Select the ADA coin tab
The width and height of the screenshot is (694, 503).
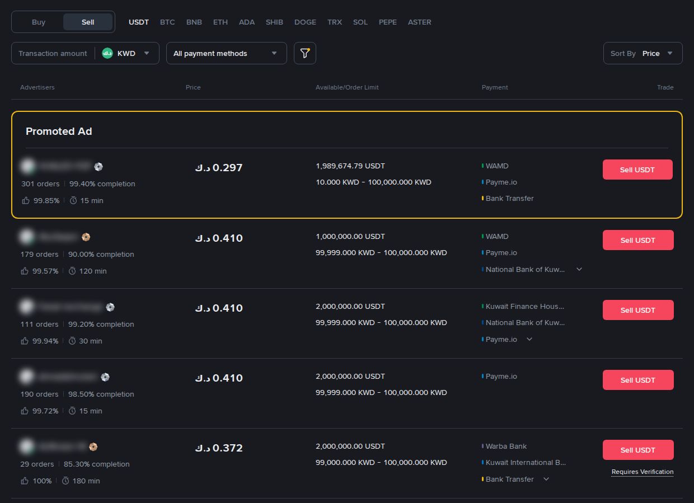click(247, 22)
